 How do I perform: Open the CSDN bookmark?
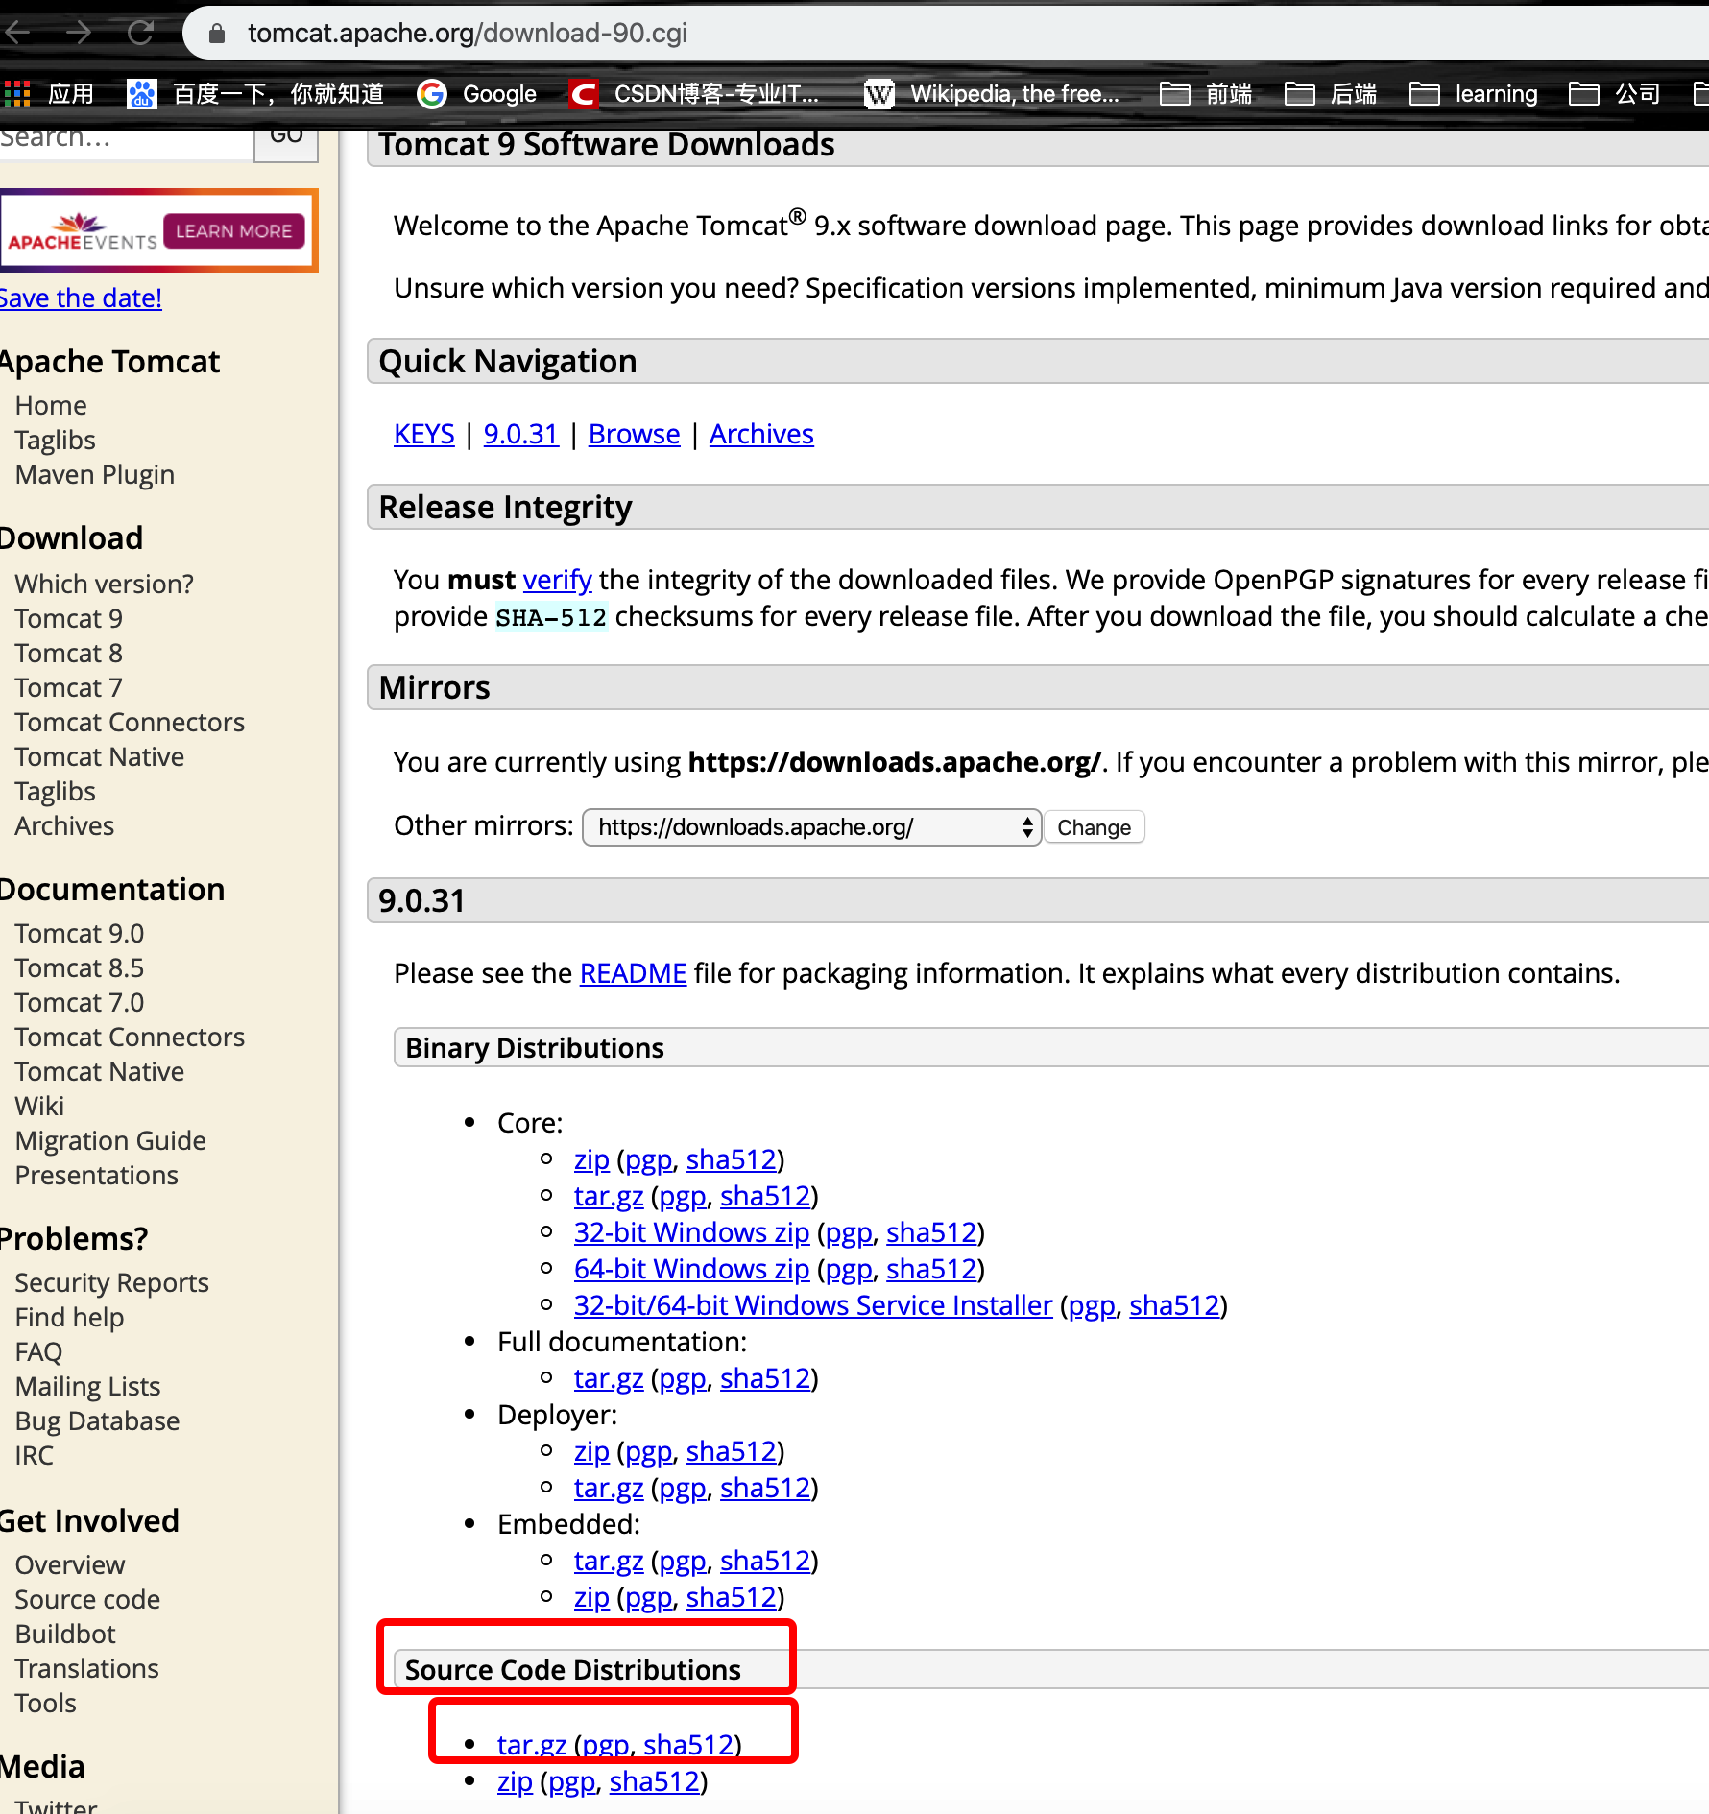click(693, 93)
